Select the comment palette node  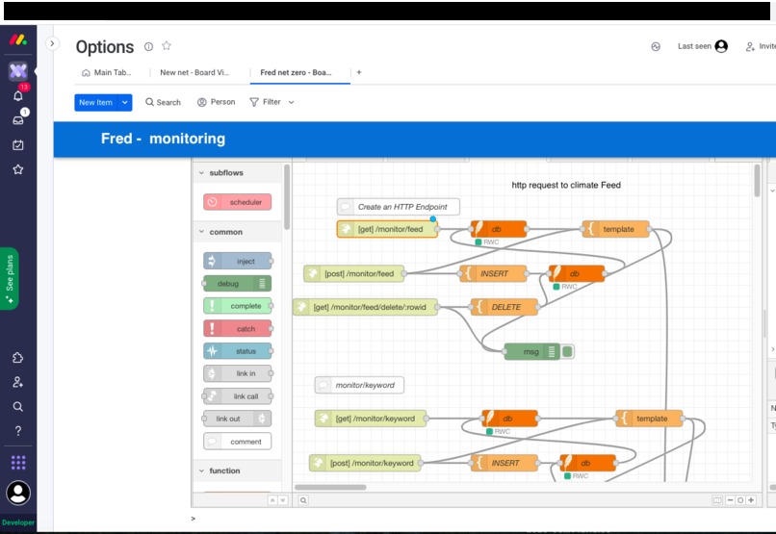(237, 442)
